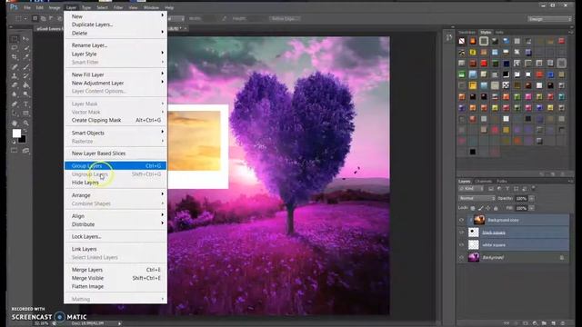582x327 pixels.
Task: Expand the Layer Style submenu
Action: (115, 54)
